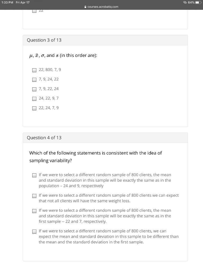203x271 pixels.
Task: Select answer 22, 24, 7, 9
Action: pos(34,108)
